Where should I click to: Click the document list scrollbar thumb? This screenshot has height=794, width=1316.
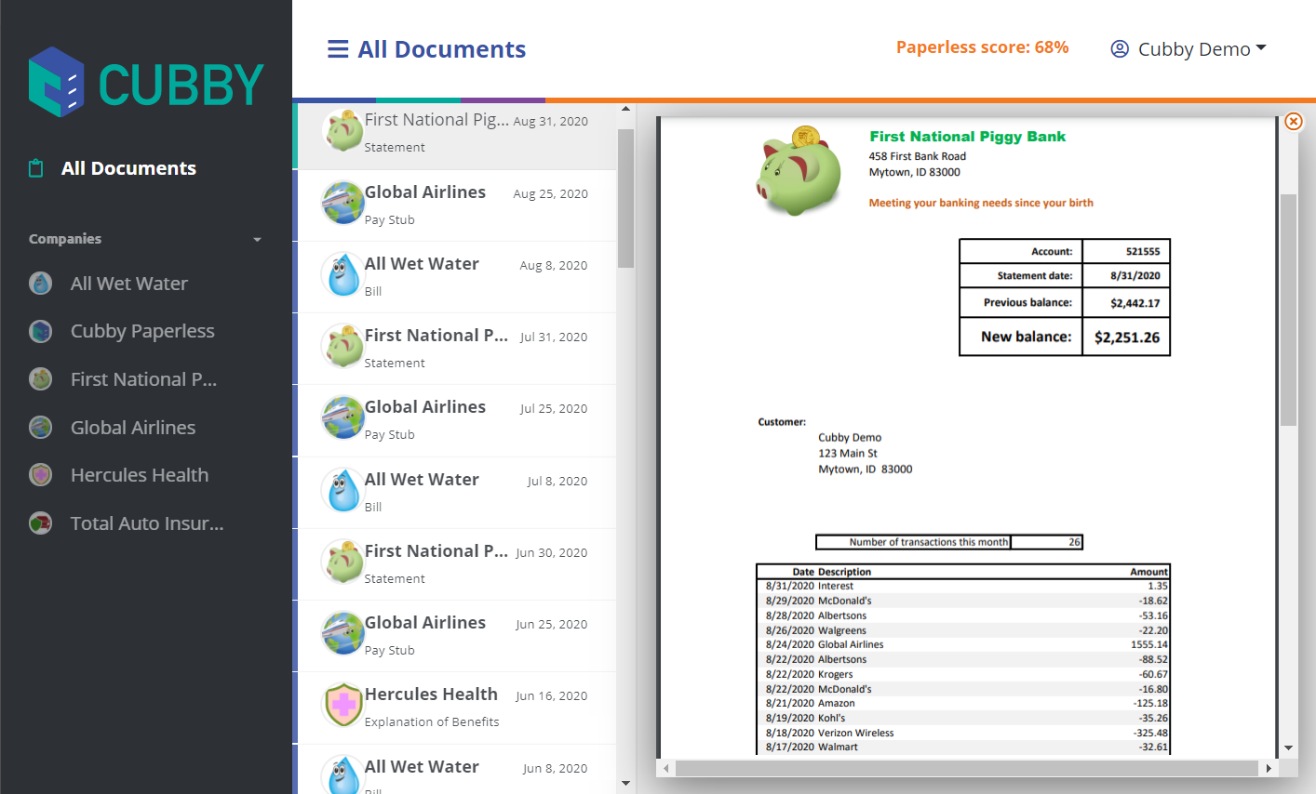[x=625, y=198]
